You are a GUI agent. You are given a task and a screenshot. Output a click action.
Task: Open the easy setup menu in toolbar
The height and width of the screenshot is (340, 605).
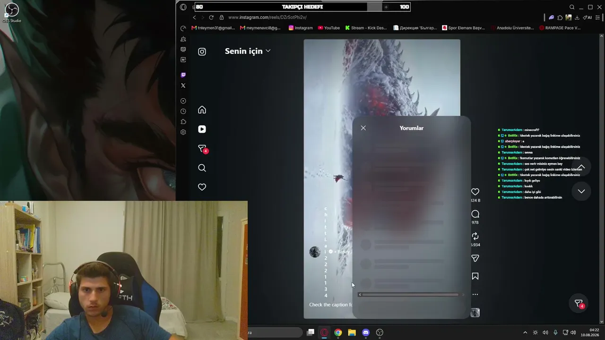click(x=598, y=17)
